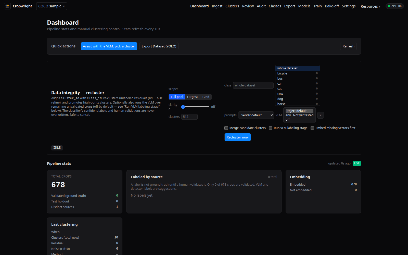The image size is (408, 255).
Task: Open Settings from the top navigation
Action: pyautogui.click(x=349, y=6)
